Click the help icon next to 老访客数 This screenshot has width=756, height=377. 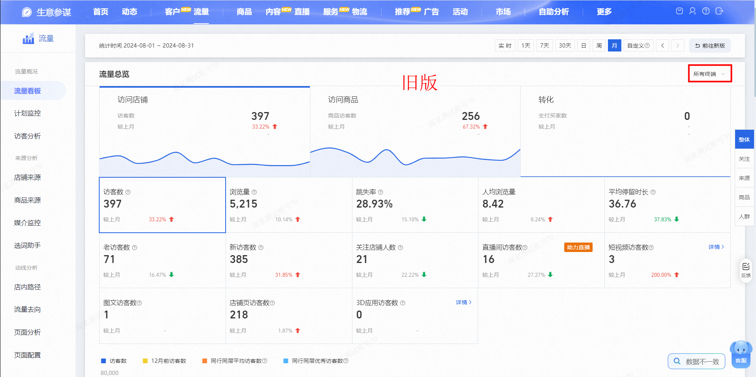coord(135,248)
